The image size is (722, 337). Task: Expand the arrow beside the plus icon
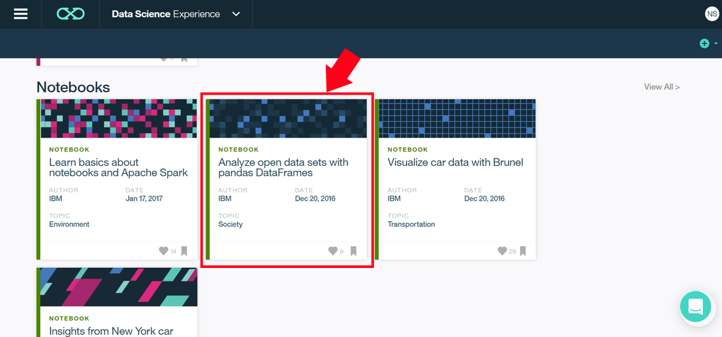[716, 43]
